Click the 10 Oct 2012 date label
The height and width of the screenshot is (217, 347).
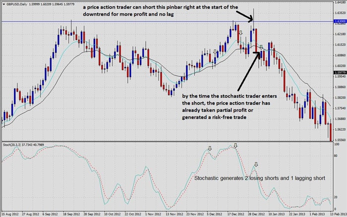tap(112, 214)
